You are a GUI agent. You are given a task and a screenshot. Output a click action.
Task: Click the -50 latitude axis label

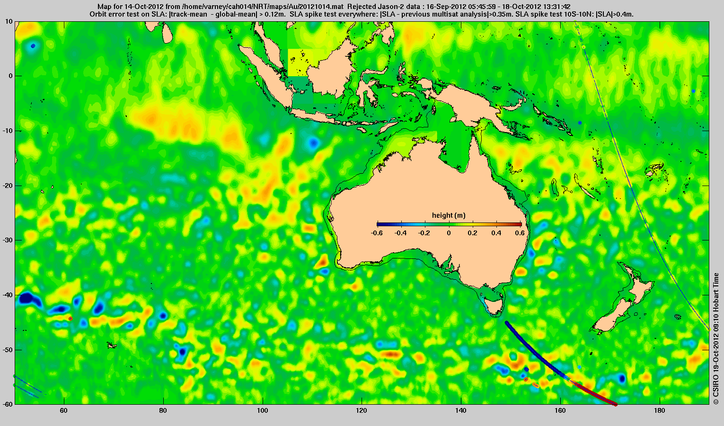coord(8,350)
